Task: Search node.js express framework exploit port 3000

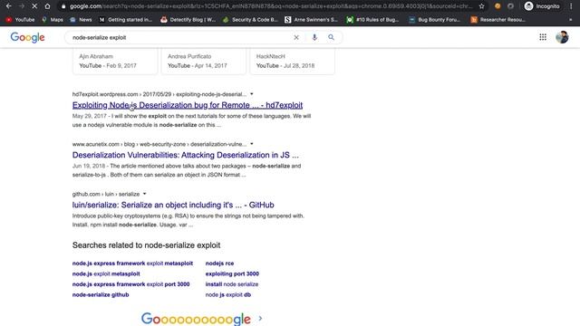Action: pyautogui.click(x=130, y=284)
